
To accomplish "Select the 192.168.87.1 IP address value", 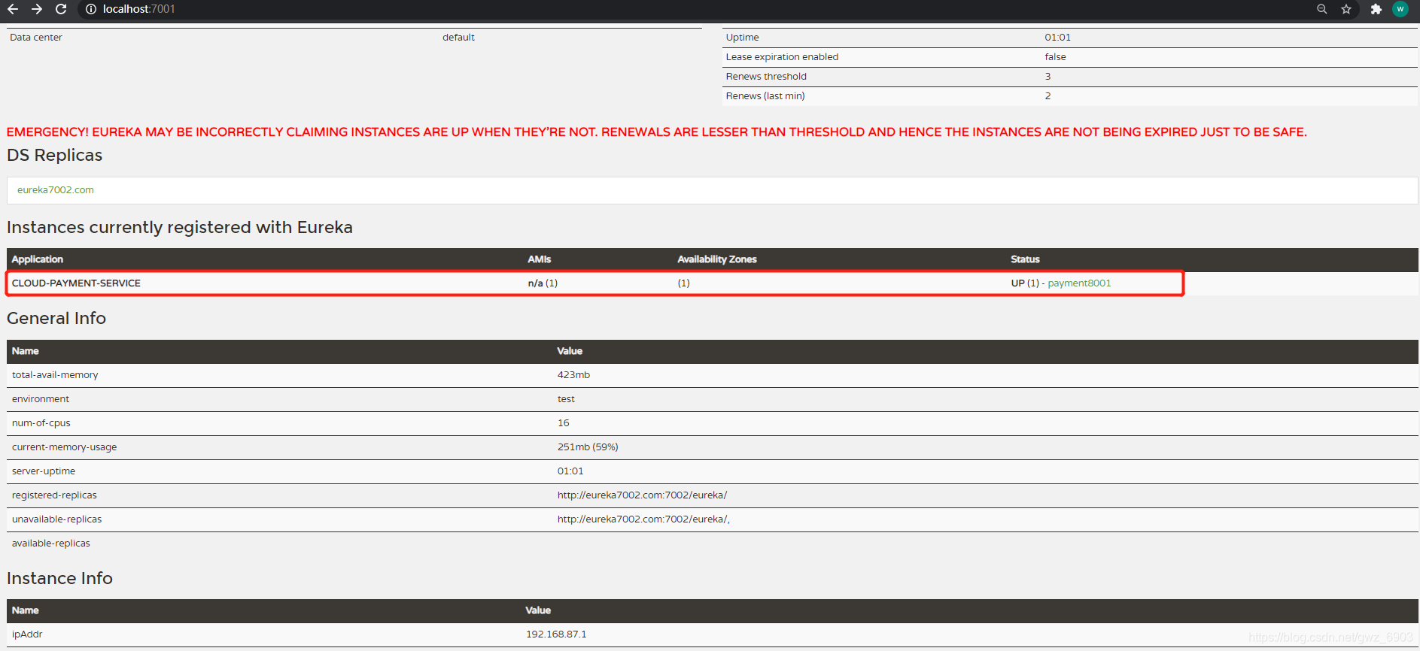I will click(x=556, y=634).
